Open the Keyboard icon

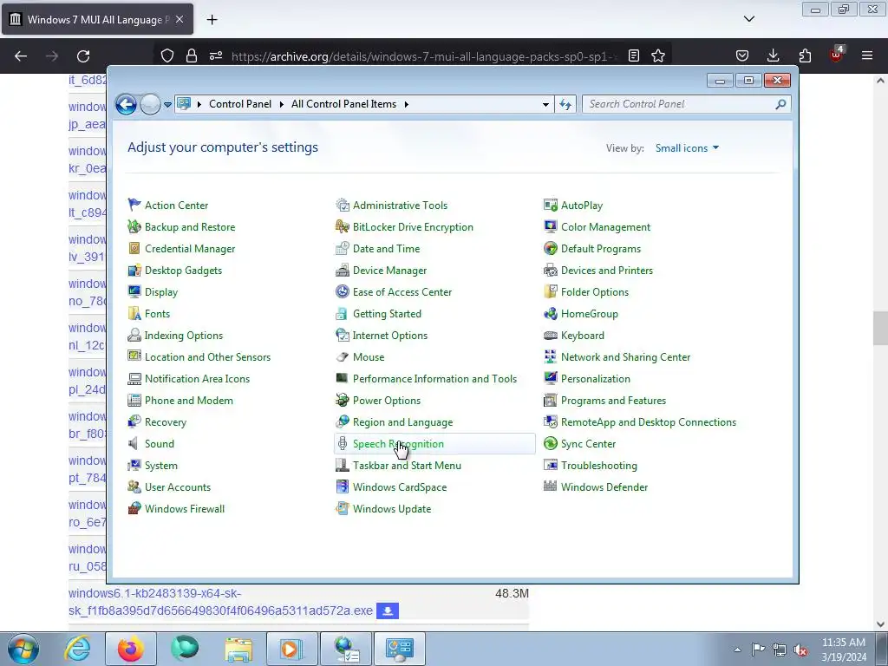(x=551, y=336)
